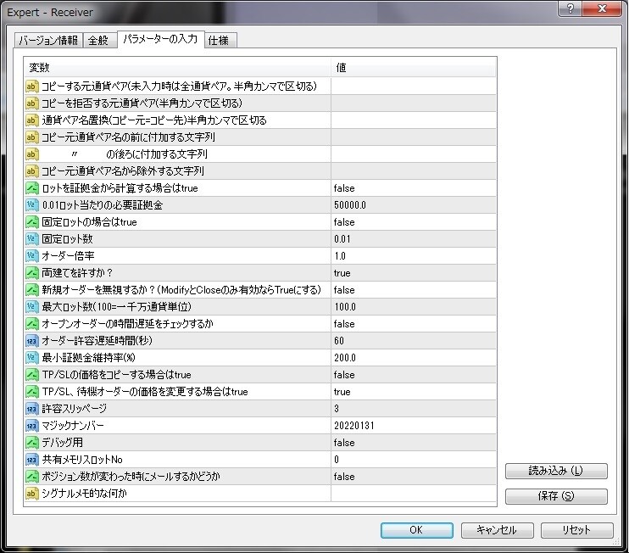Click the string icon beside 通貨ペア名置換 row
The height and width of the screenshot is (553, 629).
tap(31, 120)
